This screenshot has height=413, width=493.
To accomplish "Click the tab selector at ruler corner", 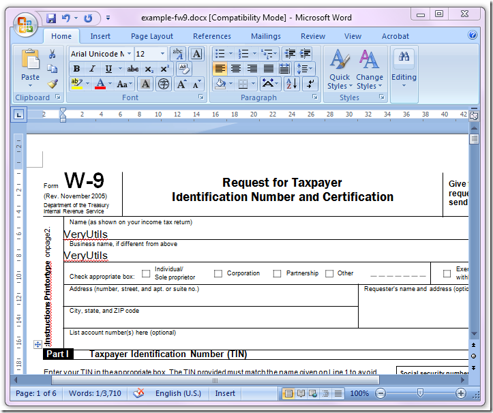I will [x=19, y=114].
